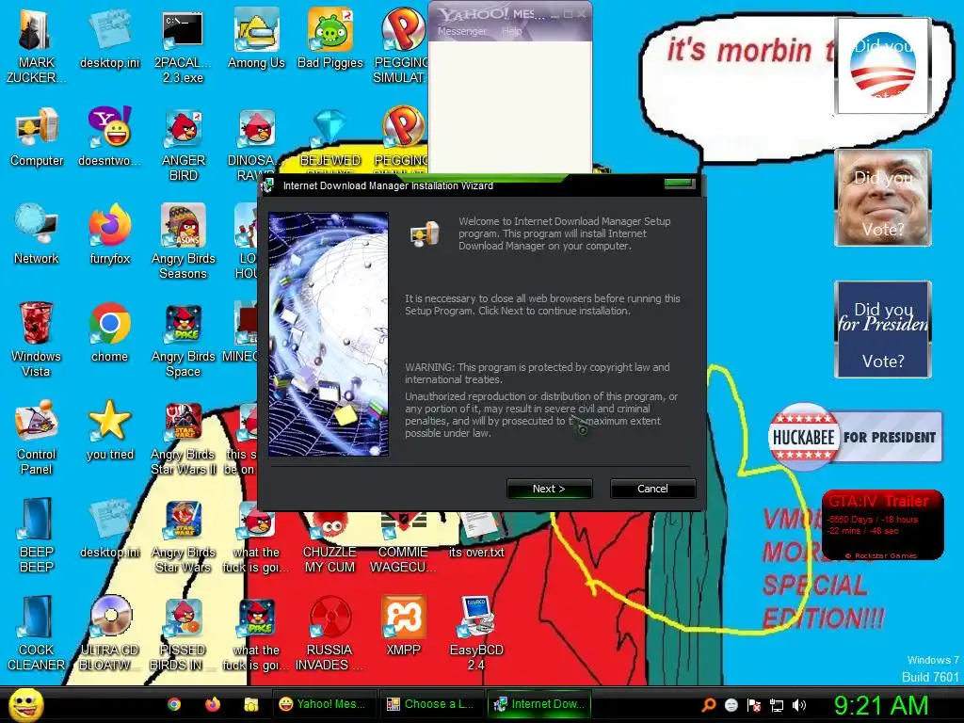Open the Angry Birds Seasons shortcut
This screenshot has height=723, width=964.
point(184,242)
